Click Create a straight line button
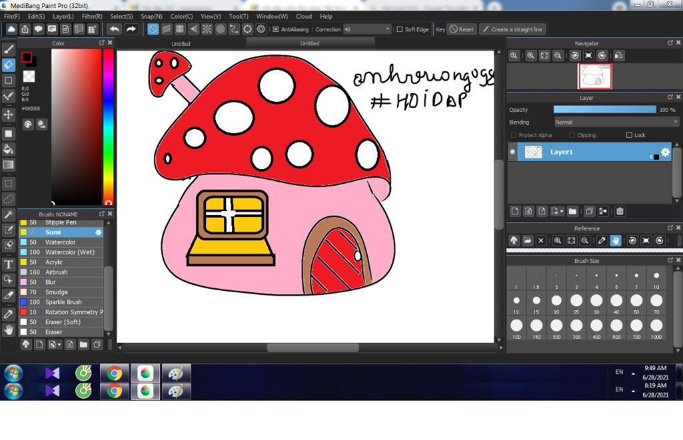This screenshot has width=683, height=440. (x=513, y=29)
